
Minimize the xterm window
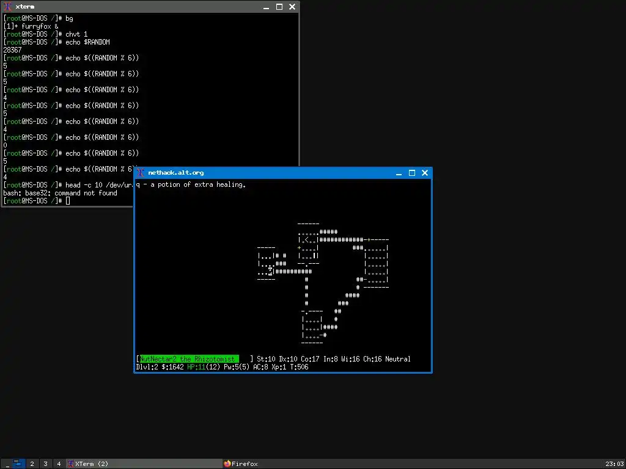[x=267, y=7]
